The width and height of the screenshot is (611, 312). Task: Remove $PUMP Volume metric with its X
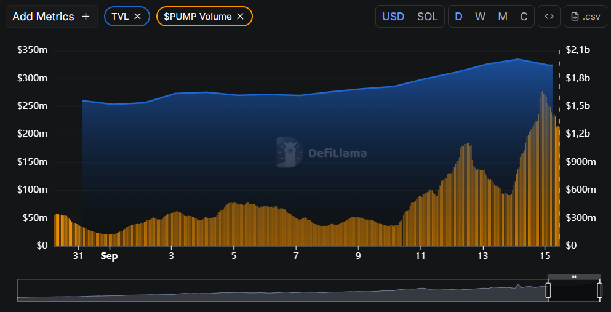pyautogui.click(x=241, y=17)
